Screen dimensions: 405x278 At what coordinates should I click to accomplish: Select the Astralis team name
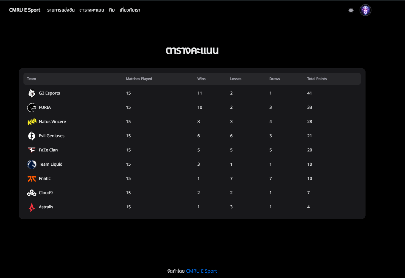coord(46,207)
